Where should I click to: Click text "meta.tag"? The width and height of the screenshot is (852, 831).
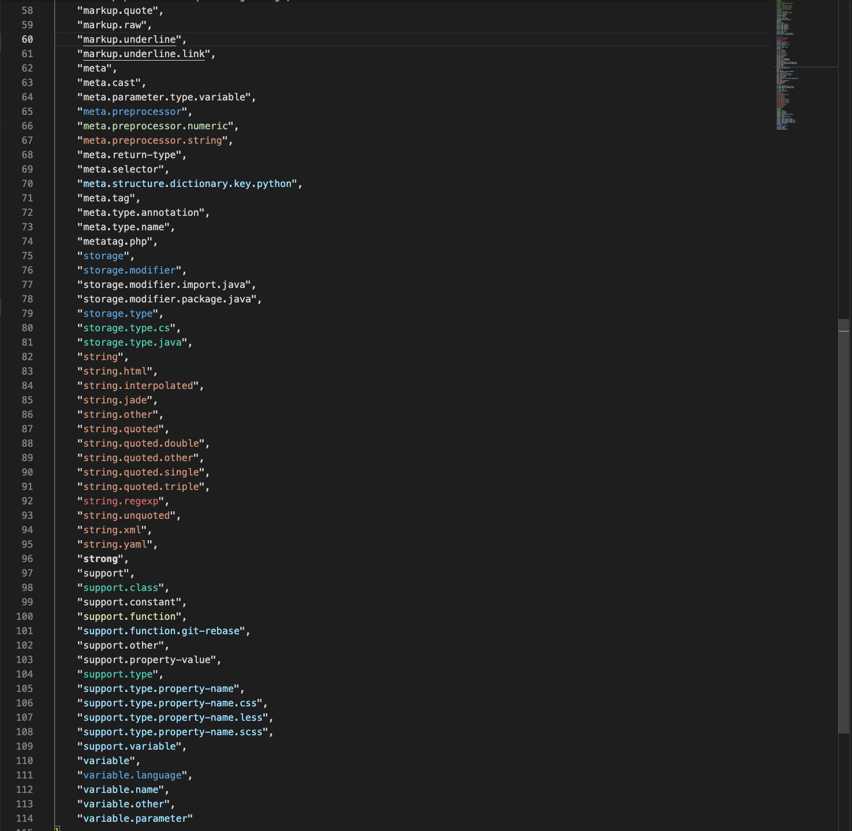tap(107, 198)
